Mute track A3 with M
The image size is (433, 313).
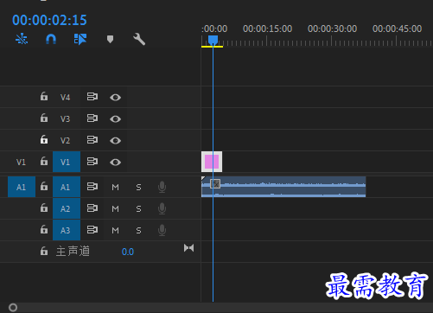[x=115, y=231]
